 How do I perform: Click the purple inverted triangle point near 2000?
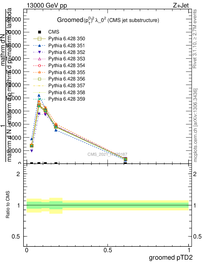coord(32,151)
